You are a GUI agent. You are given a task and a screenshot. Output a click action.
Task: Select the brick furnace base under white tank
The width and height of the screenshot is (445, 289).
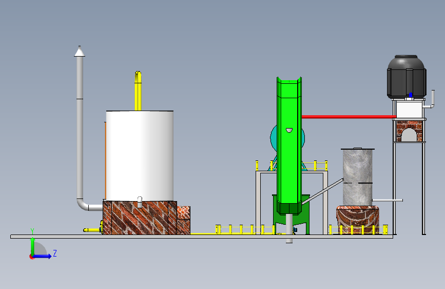pos(140,218)
